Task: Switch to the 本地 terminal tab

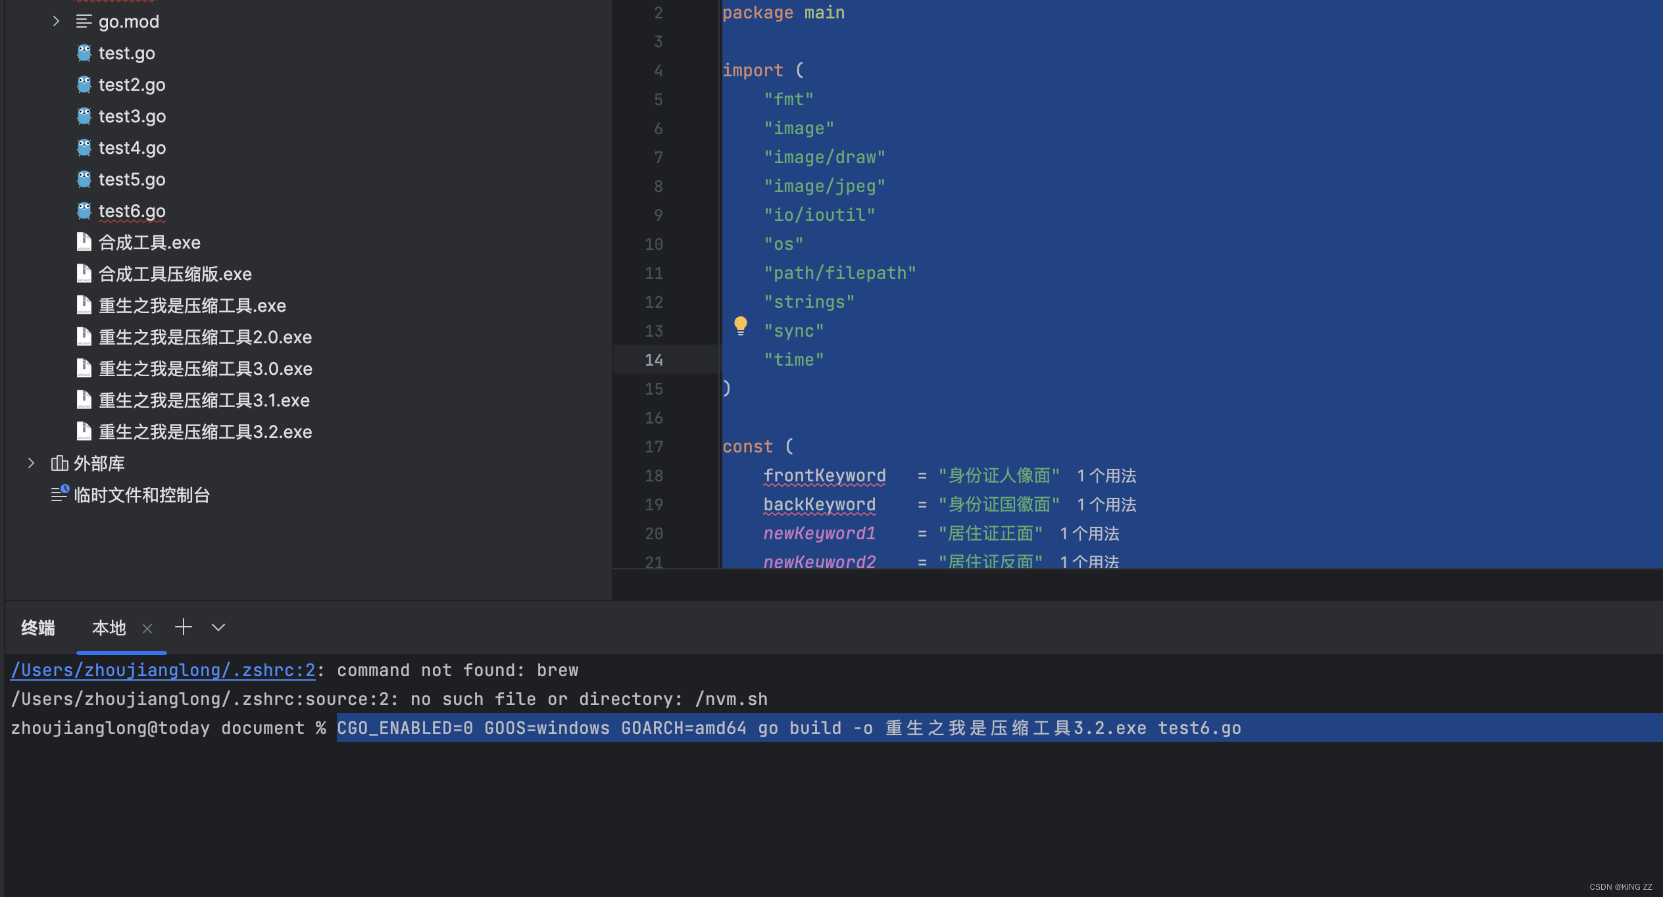Action: (x=109, y=628)
